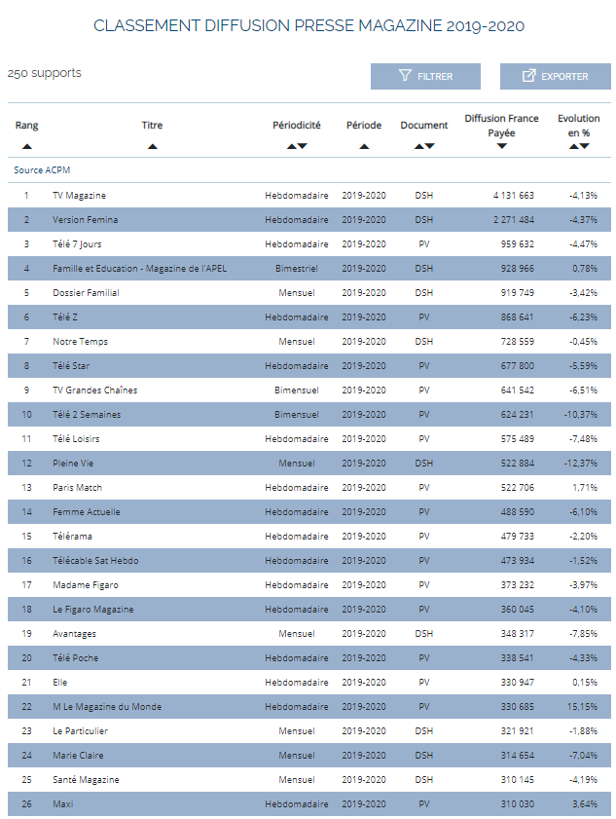Click Bimestriel periodicity cell

tap(297, 269)
